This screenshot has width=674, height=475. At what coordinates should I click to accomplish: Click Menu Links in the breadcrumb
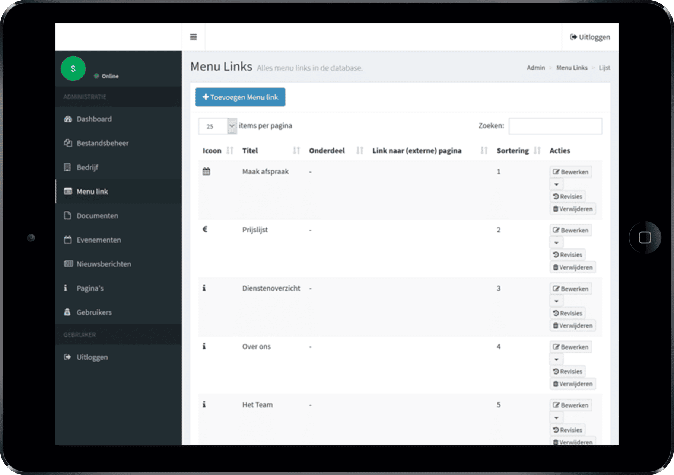pyautogui.click(x=572, y=68)
